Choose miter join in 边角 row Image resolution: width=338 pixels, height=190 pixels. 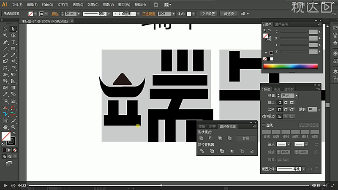pos(280,109)
